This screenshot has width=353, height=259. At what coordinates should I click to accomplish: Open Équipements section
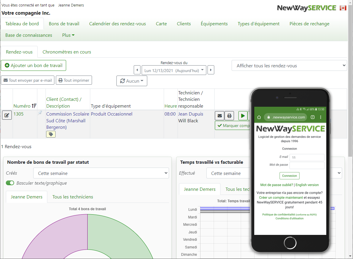pyautogui.click(x=214, y=24)
